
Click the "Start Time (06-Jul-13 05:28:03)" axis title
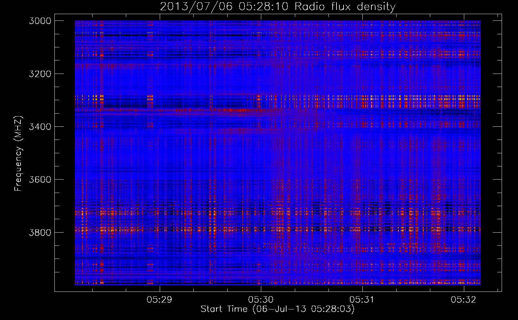point(278,309)
